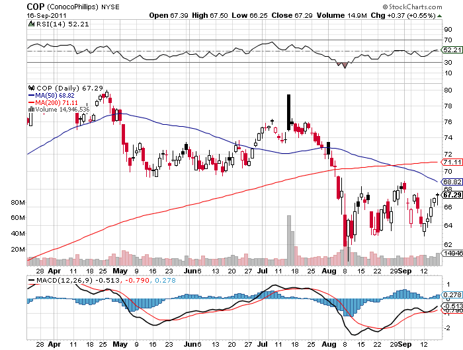Click the Aug label on price date axis

pos(329,271)
